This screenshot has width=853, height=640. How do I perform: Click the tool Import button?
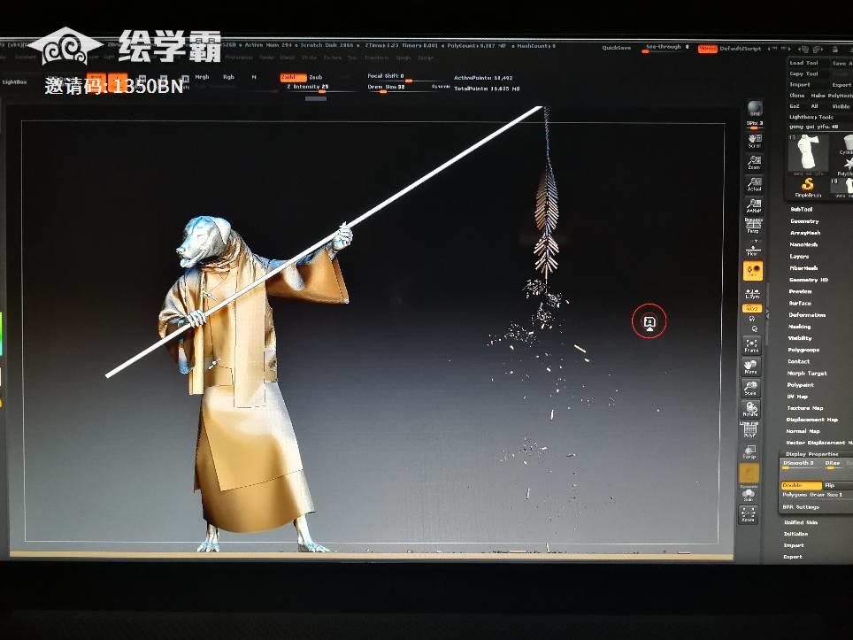point(800,85)
